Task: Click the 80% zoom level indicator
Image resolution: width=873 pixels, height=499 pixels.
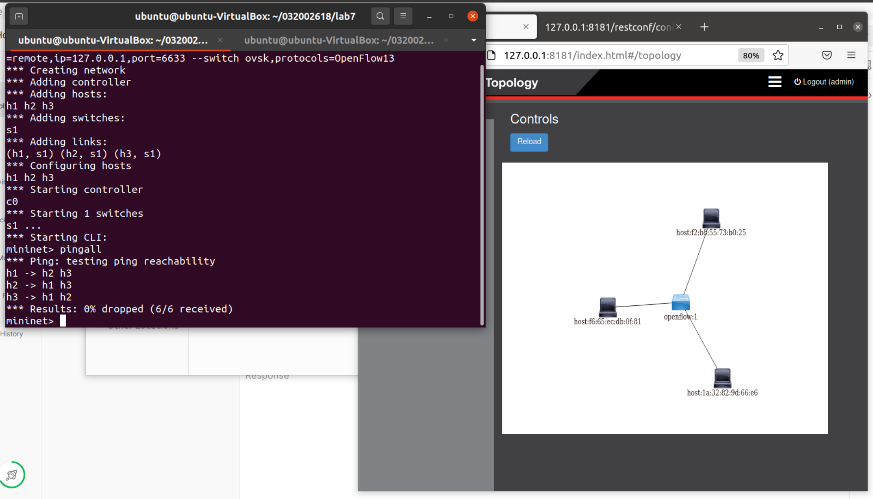Action: click(x=751, y=55)
